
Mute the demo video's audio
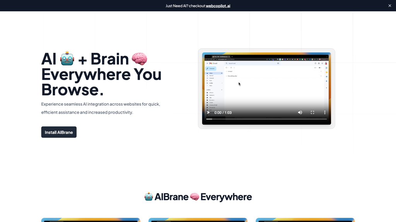point(300,112)
